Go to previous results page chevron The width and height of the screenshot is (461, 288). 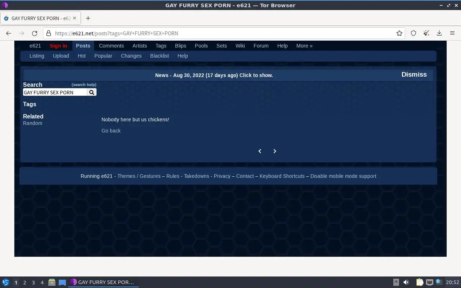pyautogui.click(x=260, y=151)
